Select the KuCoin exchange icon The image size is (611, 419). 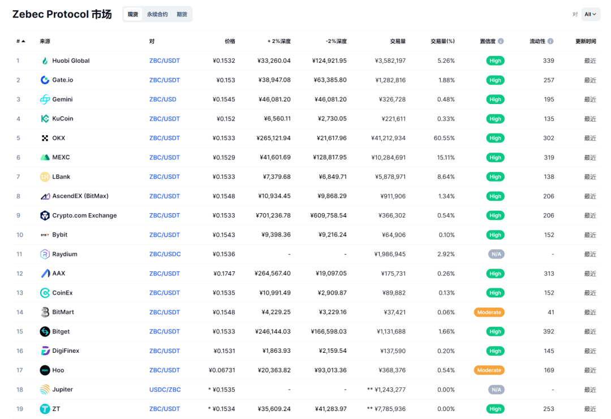(45, 119)
